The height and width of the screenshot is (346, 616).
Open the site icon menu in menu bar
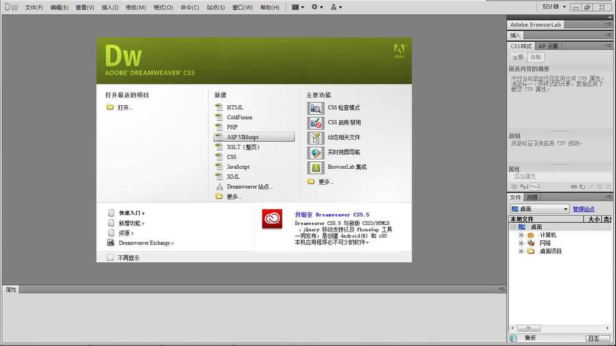click(336, 7)
